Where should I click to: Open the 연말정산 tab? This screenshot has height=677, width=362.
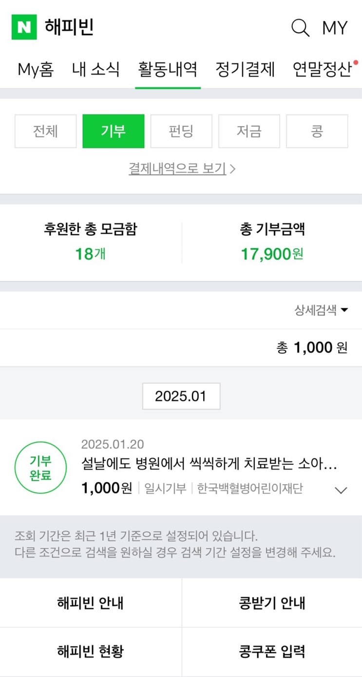point(322,69)
